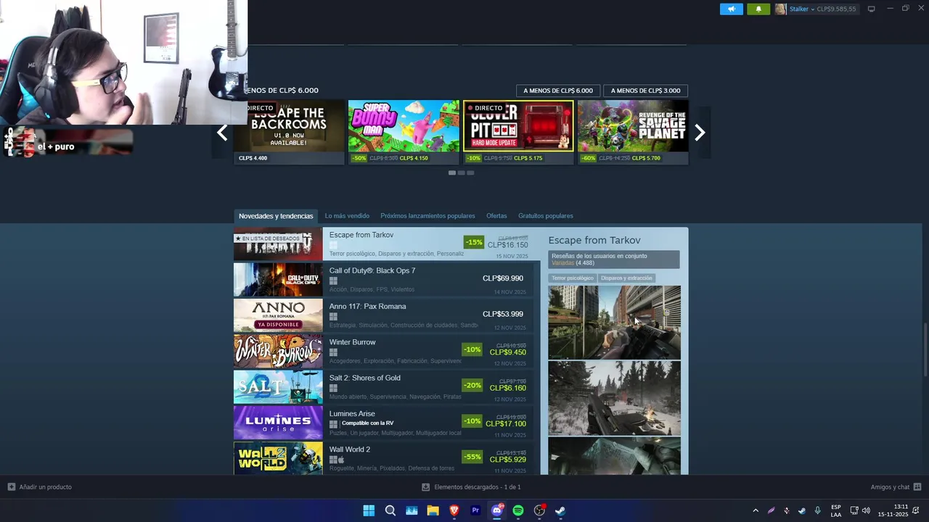Click the Winter Burrow thumbnail image

coord(278,351)
